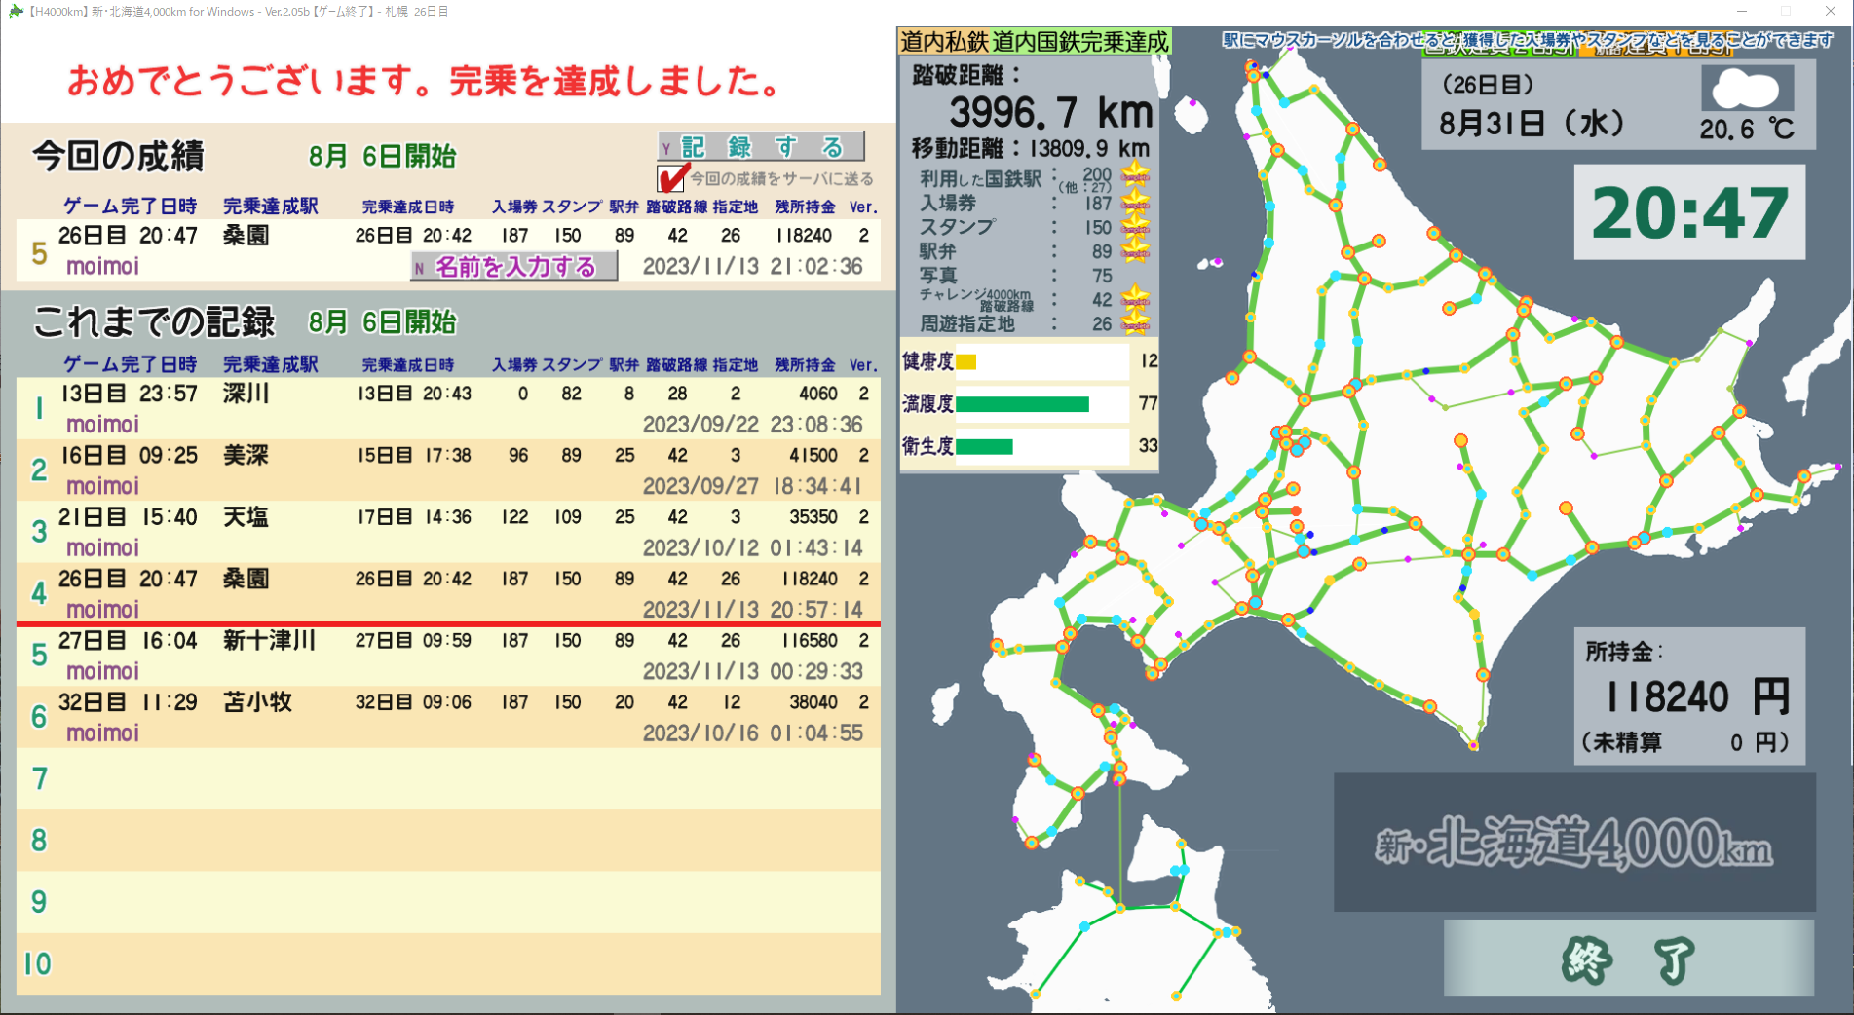Uncheck 今回の成績をサーバに送る checkbox
Viewport: 1854px width, 1015px height.
[x=670, y=178]
